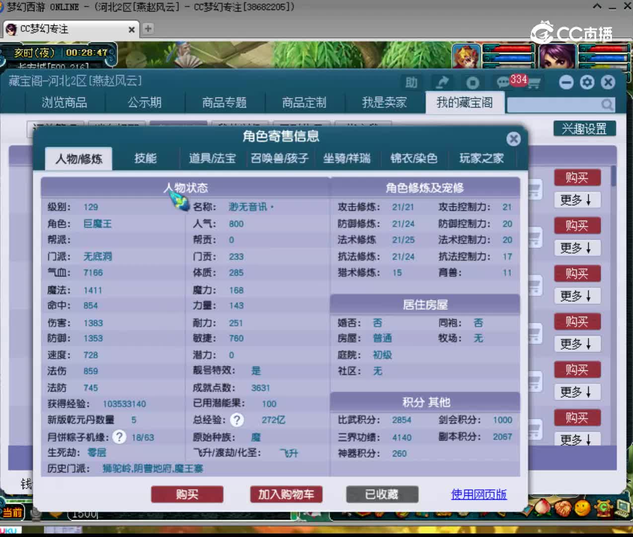Open the 商品专题 tab
Viewport: 633px width, 537px height.
225,102
